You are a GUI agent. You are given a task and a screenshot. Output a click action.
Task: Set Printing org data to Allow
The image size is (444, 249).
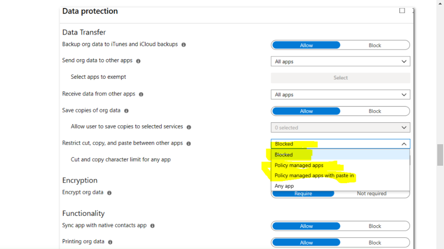[306, 243]
